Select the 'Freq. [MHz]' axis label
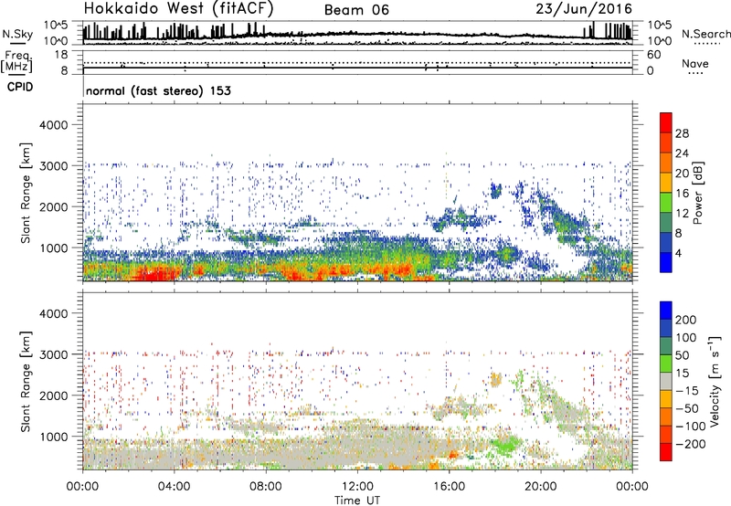731x506 pixels. click(17, 62)
